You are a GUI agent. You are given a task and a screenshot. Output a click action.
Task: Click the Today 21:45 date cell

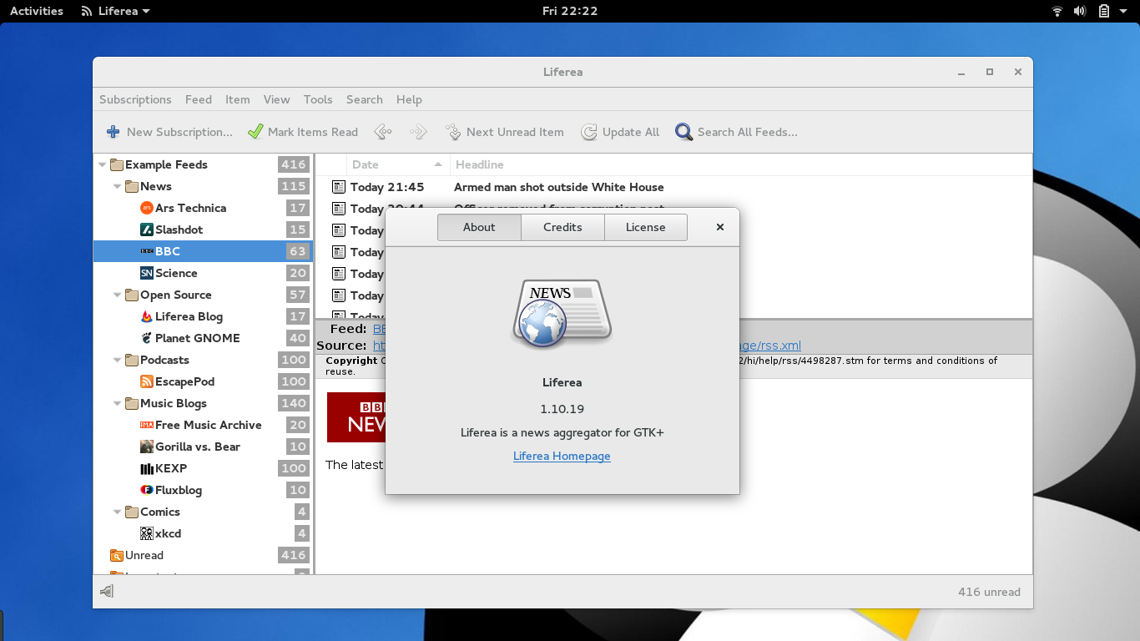point(387,187)
